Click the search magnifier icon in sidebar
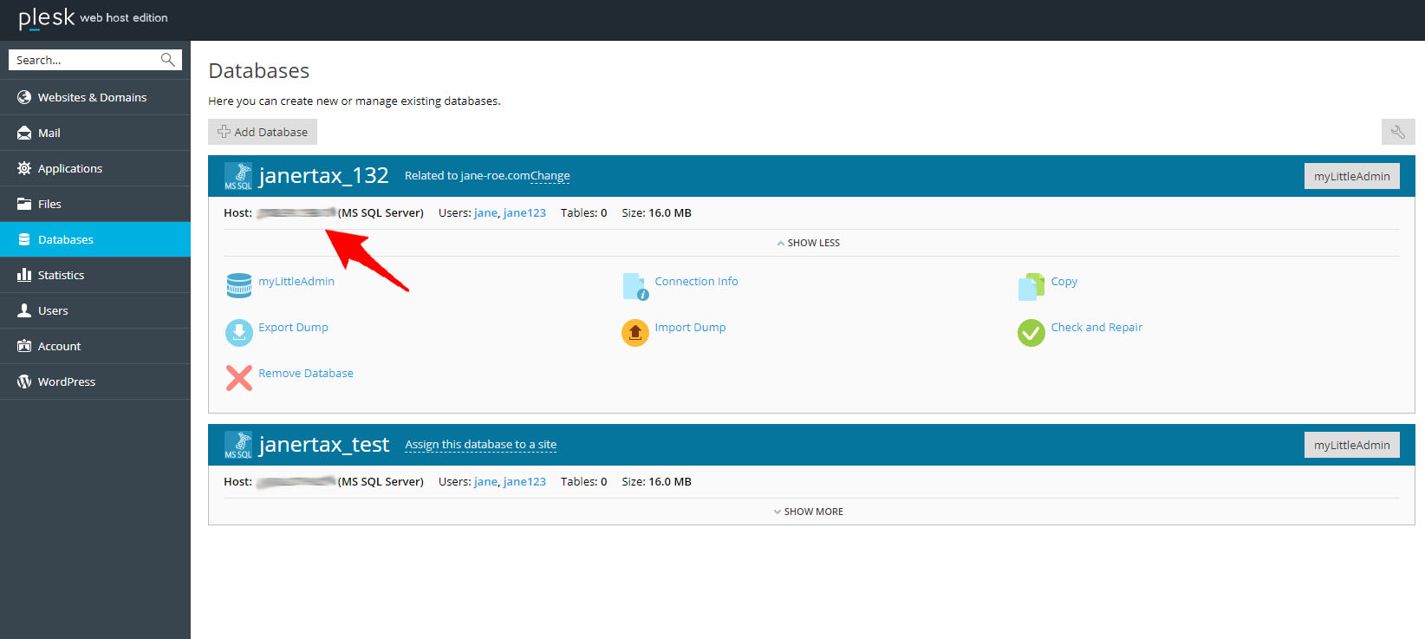 click(x=168, y=60)
